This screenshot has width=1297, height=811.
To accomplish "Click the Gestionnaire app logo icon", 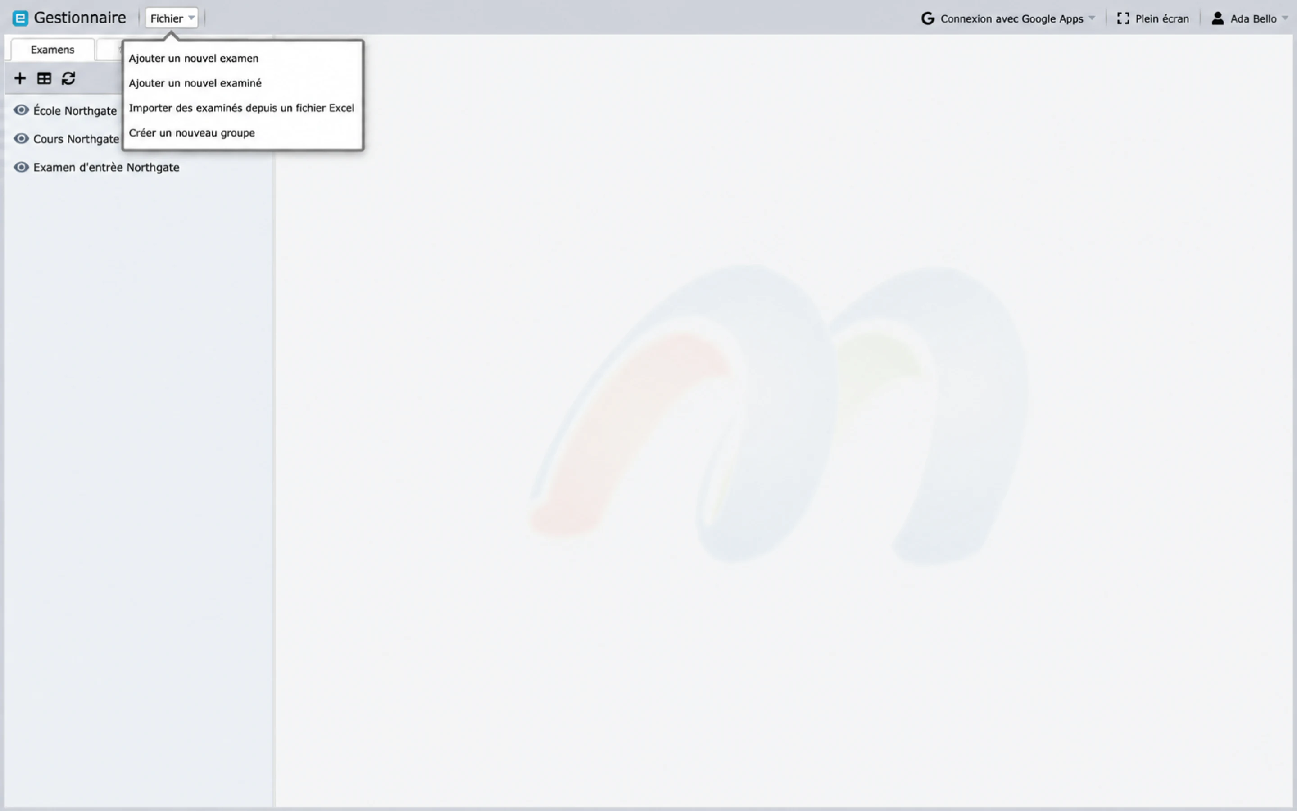I will click(20, 18).
